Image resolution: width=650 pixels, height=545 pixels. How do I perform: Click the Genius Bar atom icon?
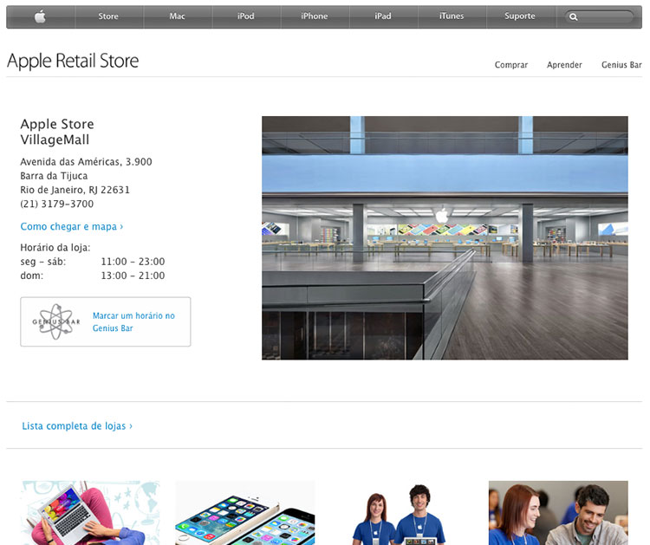[56, 321]
